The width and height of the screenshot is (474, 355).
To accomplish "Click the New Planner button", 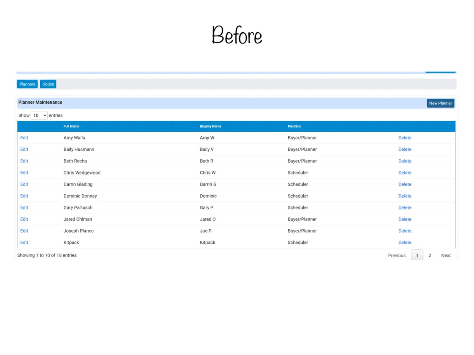I will pos(440,103).
